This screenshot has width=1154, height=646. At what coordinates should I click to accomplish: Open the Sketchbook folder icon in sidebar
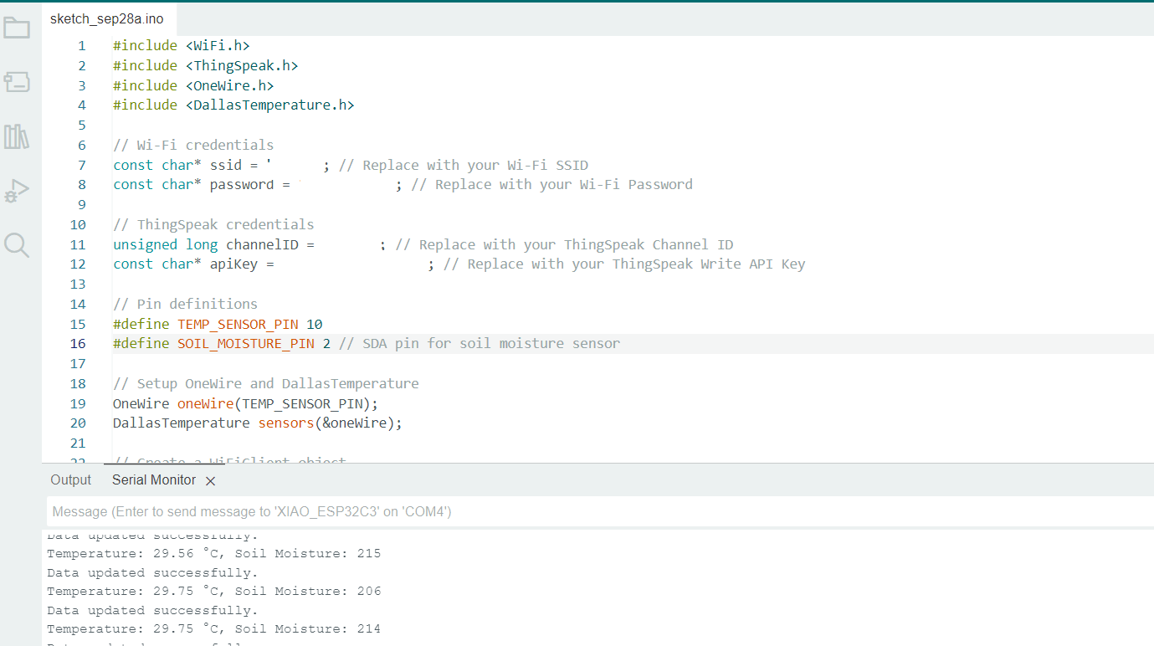coord(17,28)
